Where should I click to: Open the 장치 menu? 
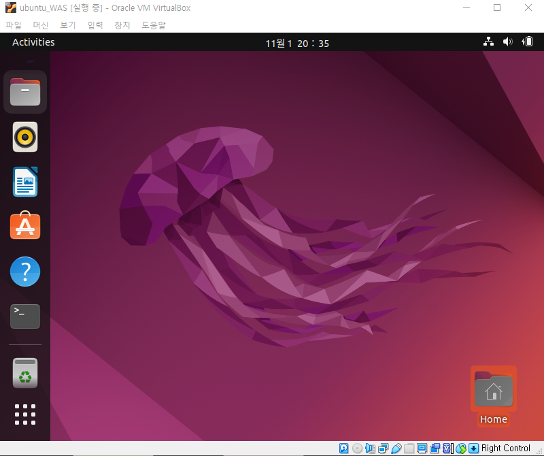pyautogui.click(x=122, y=25)
